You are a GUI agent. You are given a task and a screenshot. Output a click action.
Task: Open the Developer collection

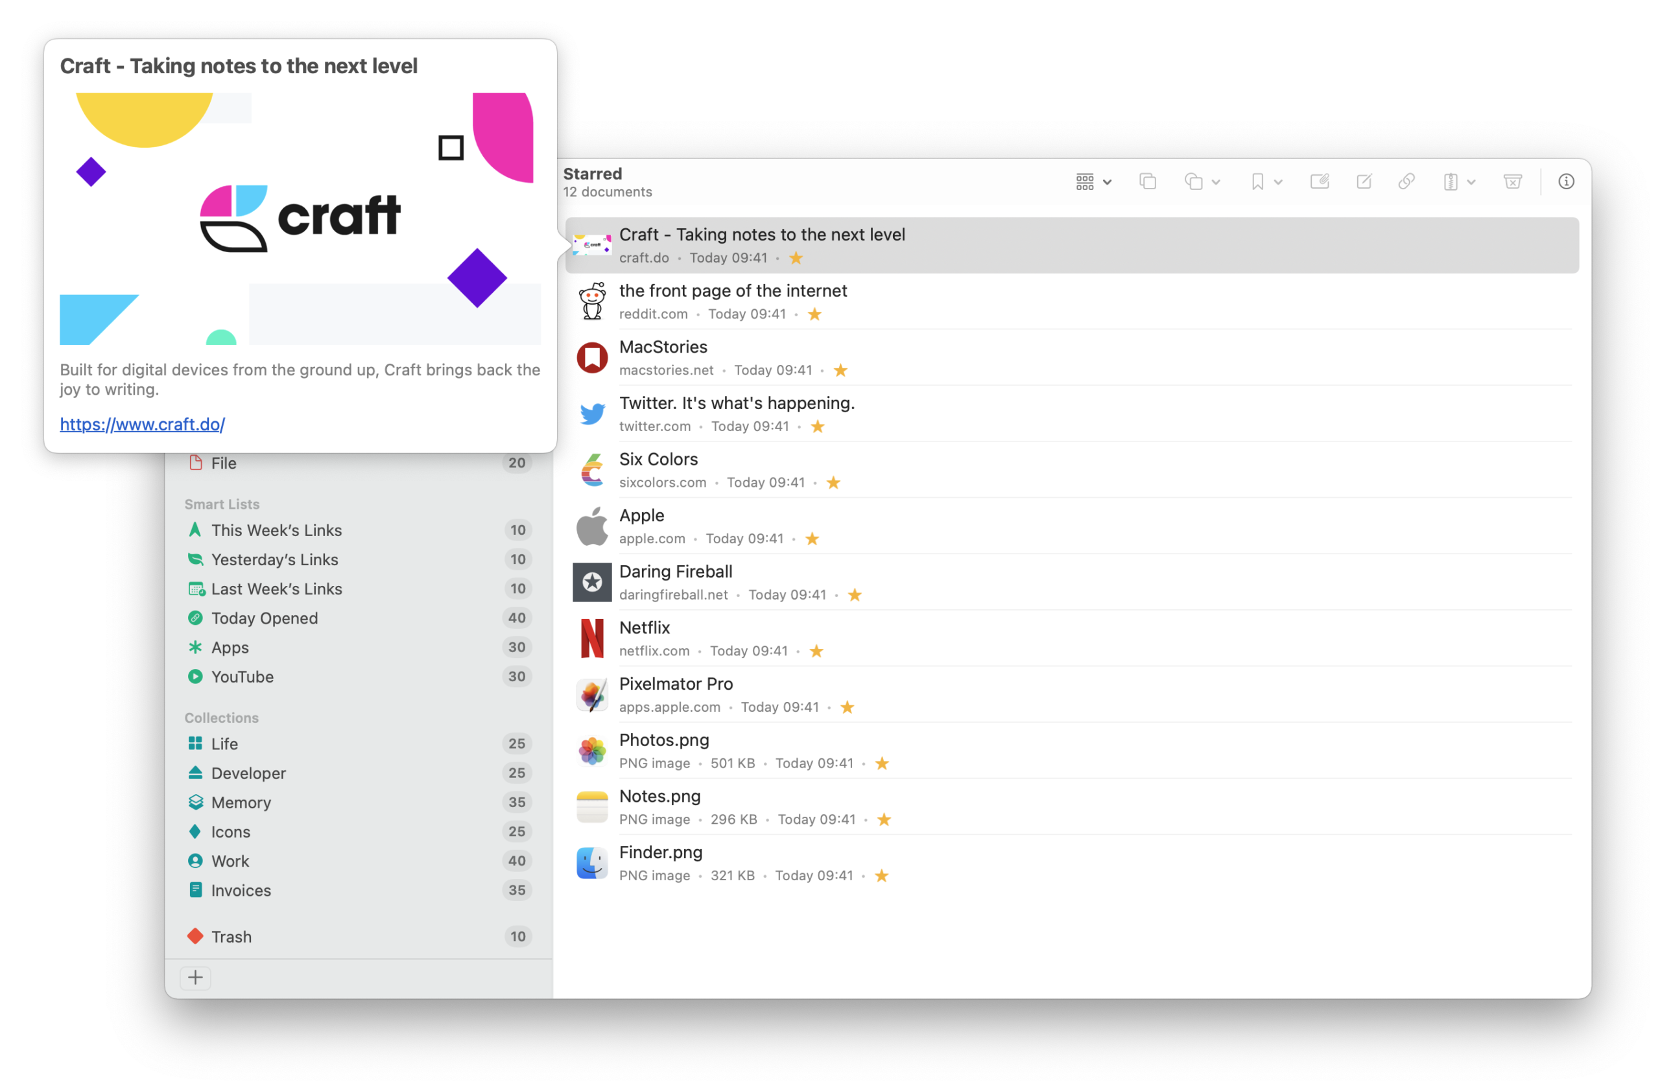[359, 773]
